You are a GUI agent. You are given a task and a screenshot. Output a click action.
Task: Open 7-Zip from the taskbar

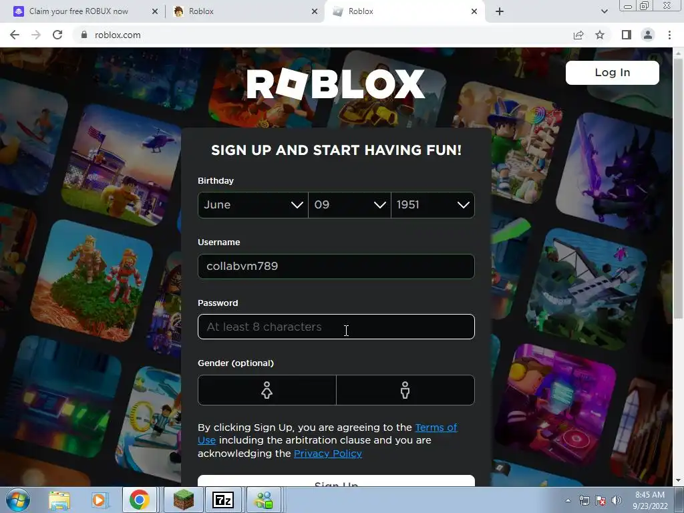click(x=223, y=500)
